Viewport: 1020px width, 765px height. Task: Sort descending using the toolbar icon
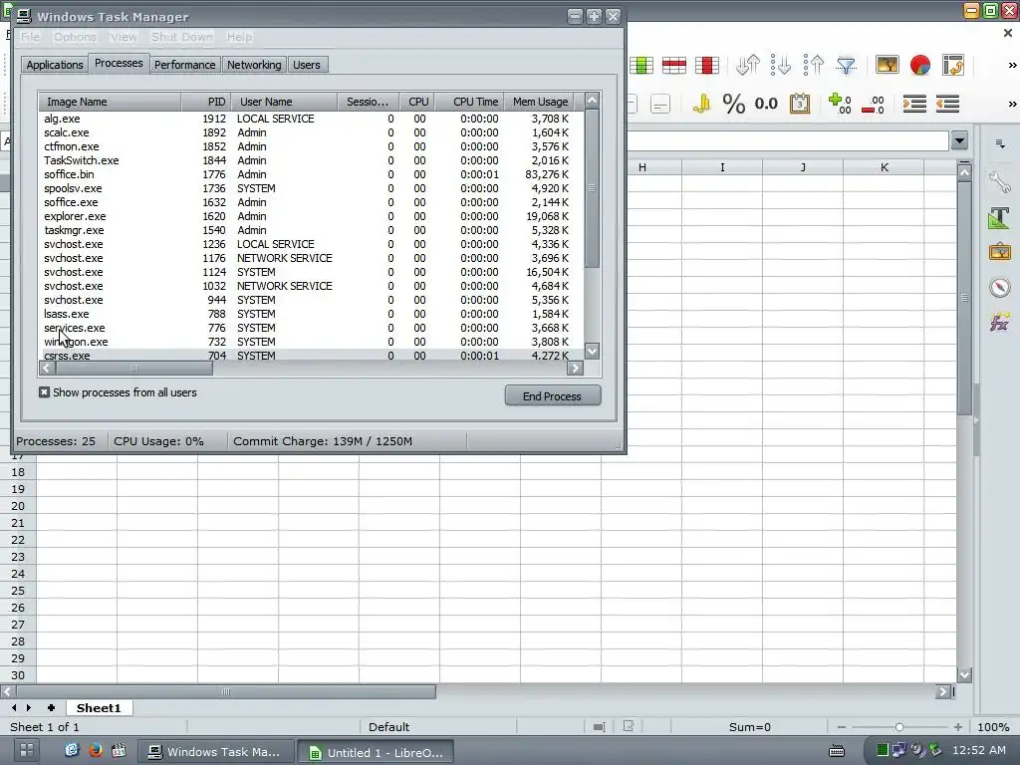pyautogui.click(x=813, y=65)
